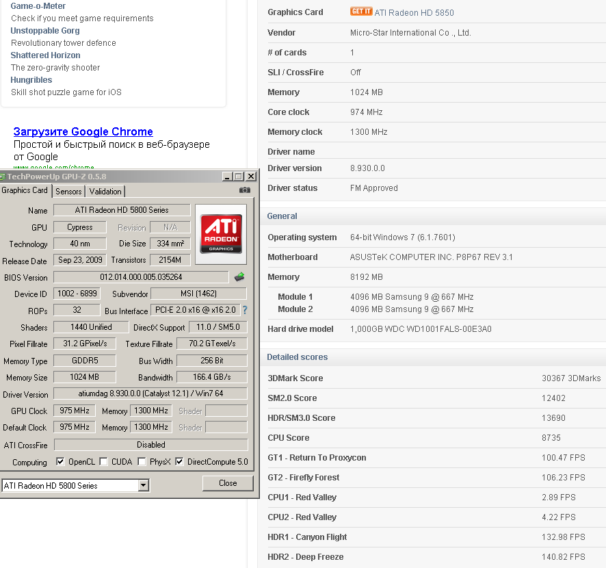Click the GPU-Z title bar app icon
606x568 pixels.
[3, 177]
